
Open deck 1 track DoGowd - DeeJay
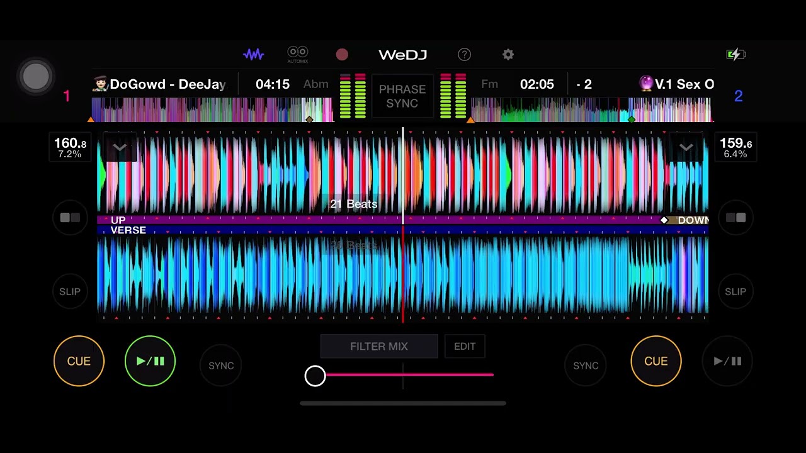point(159,84)
